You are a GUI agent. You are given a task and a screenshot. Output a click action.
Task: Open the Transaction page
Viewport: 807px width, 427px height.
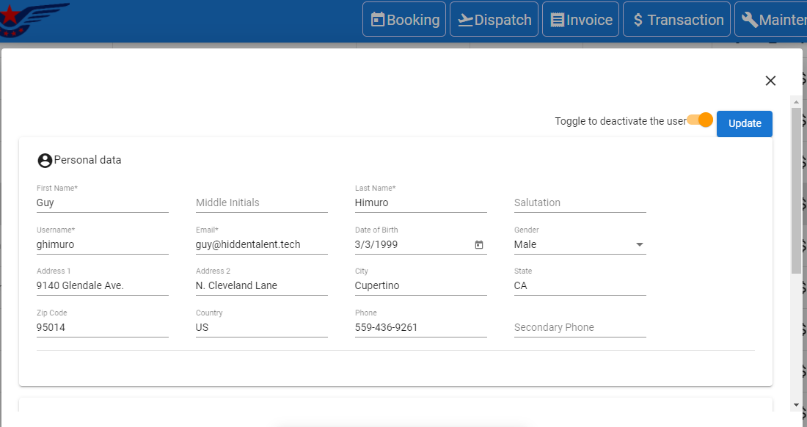tap(676, 20)
